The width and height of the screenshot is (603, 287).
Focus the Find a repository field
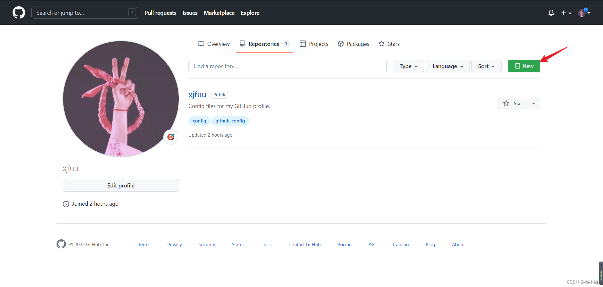point(287,66)
